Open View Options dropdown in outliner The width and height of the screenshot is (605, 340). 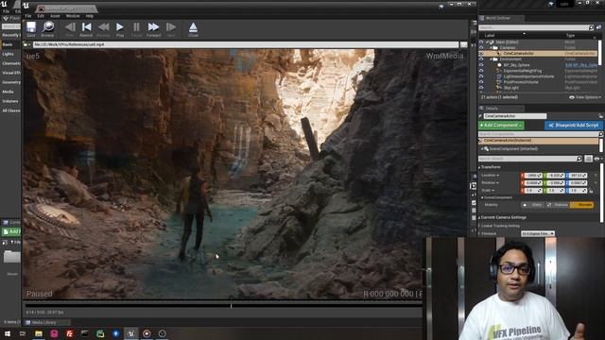pyautogui.click(x=585, y=97)
